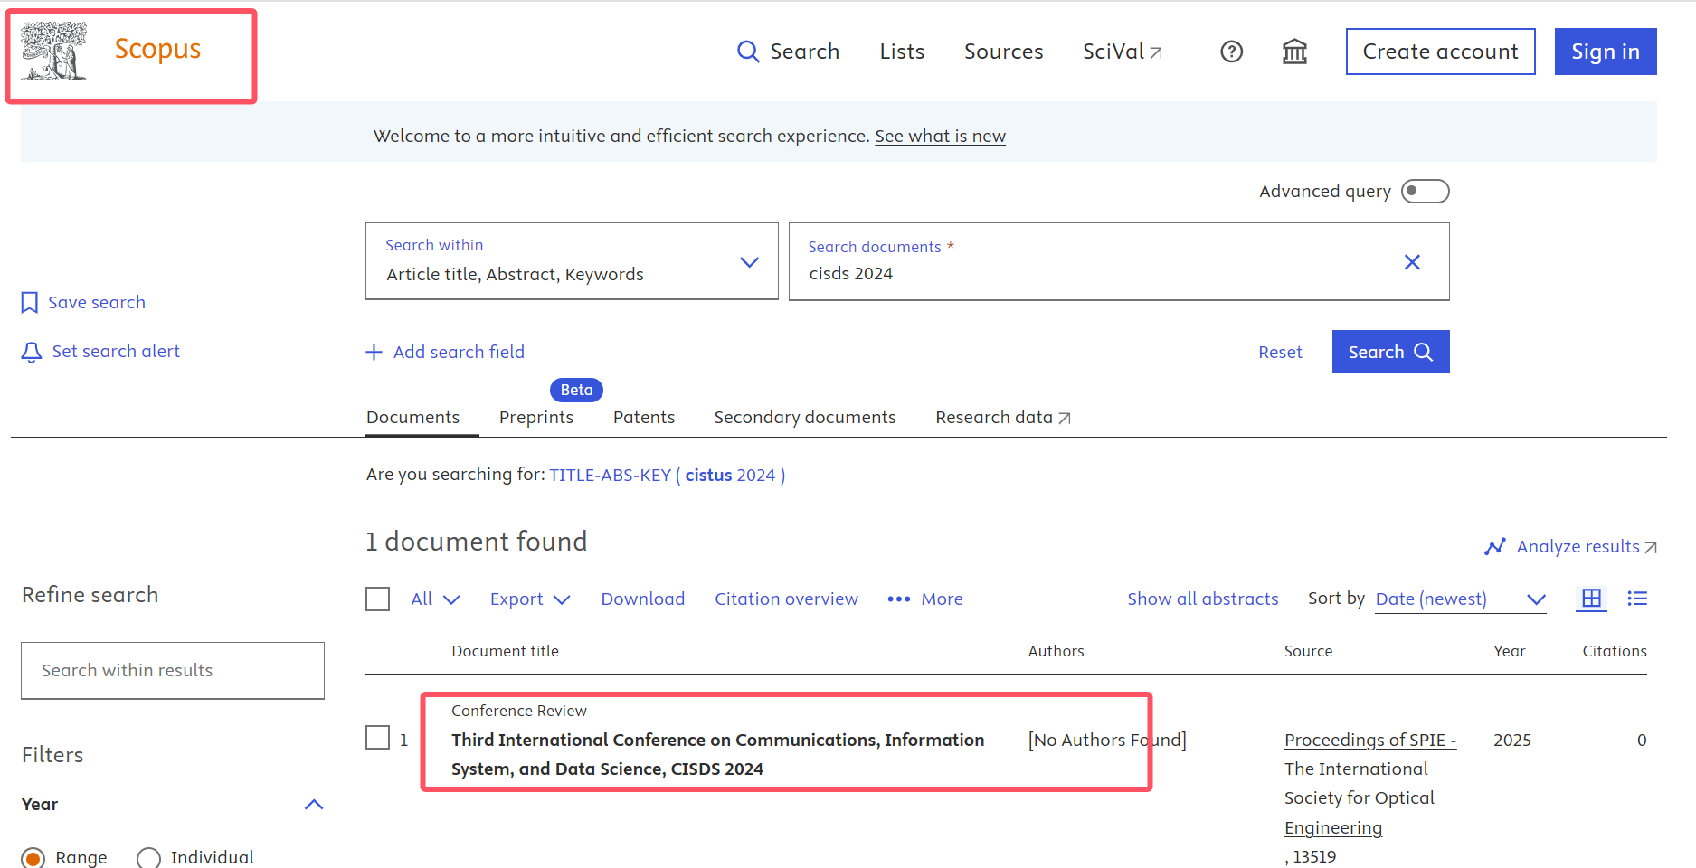Click Show all abstracts
1696x868 pixels.
(1203, 599)
